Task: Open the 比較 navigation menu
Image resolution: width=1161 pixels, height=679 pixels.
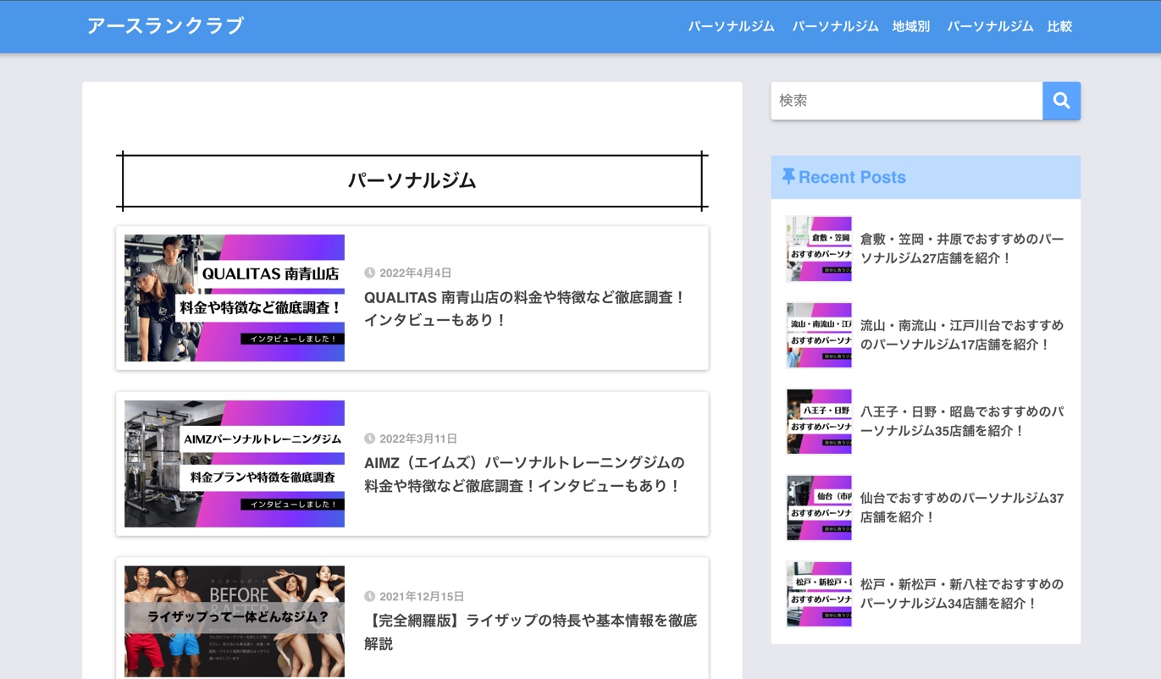Action: (1059, 26)
